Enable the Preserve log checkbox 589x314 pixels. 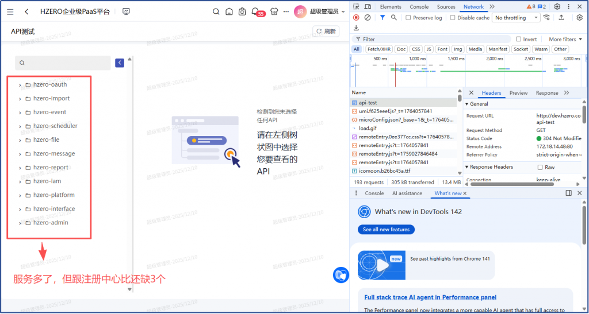(408, 18)
